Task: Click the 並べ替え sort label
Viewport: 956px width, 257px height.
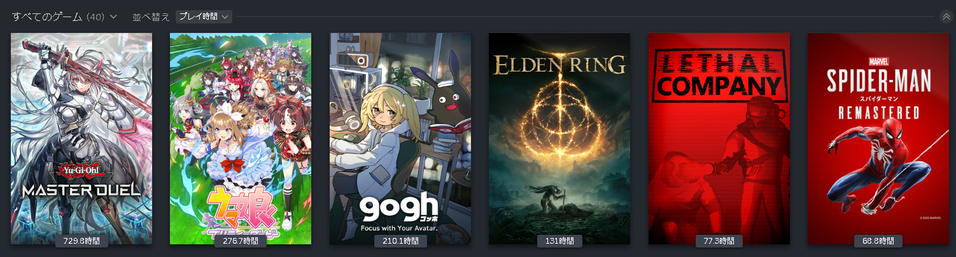Action: tap(151, 16)
